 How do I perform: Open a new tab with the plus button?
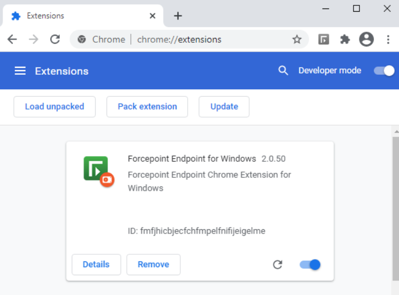[178, 16]
